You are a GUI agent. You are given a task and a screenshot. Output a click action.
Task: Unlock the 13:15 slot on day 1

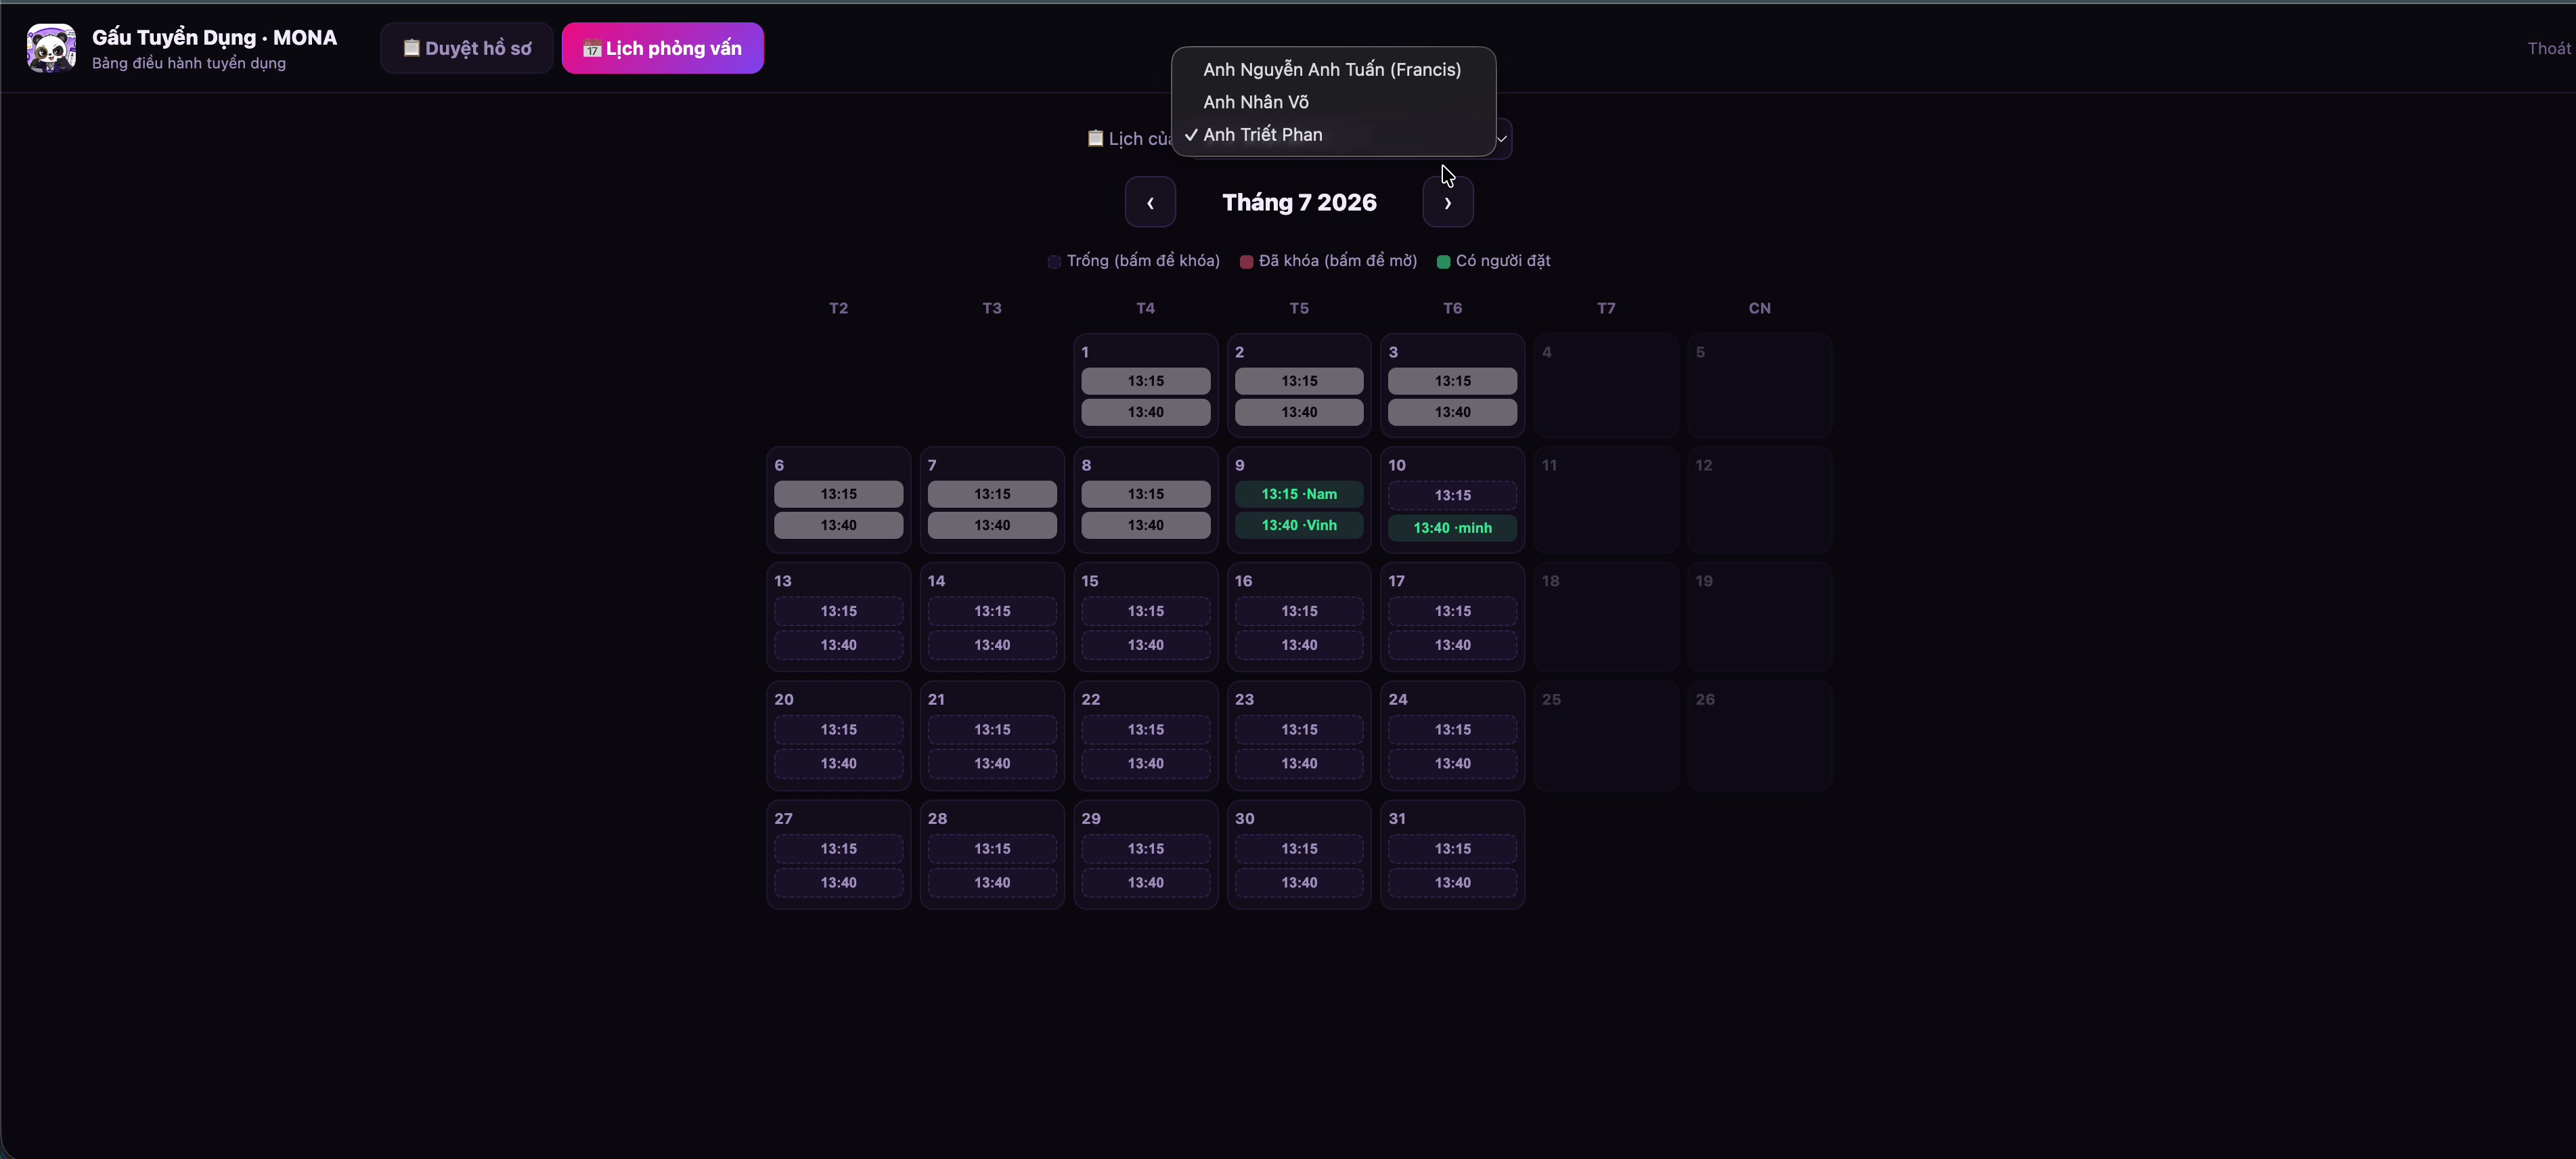(1145, 381)
